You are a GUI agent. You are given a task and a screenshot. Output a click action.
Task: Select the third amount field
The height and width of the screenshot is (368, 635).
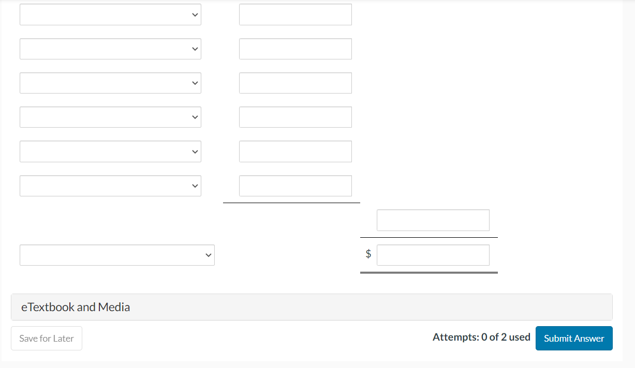[x=295, y=83]
